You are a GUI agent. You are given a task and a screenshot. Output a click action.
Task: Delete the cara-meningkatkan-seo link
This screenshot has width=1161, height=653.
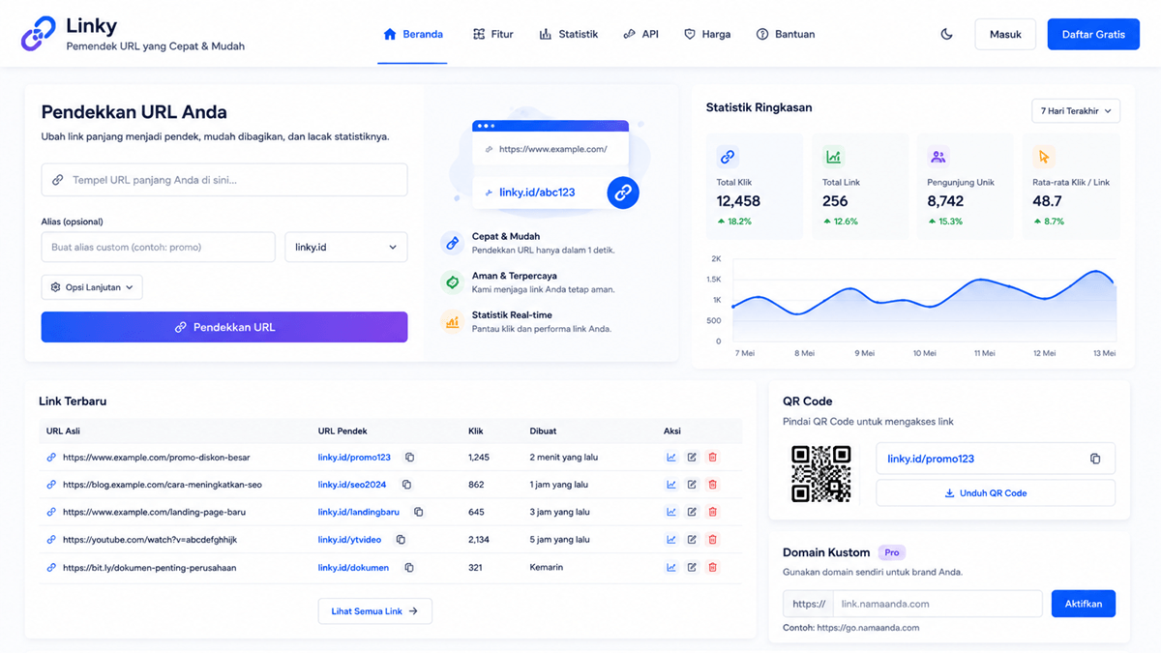point(713,485)
